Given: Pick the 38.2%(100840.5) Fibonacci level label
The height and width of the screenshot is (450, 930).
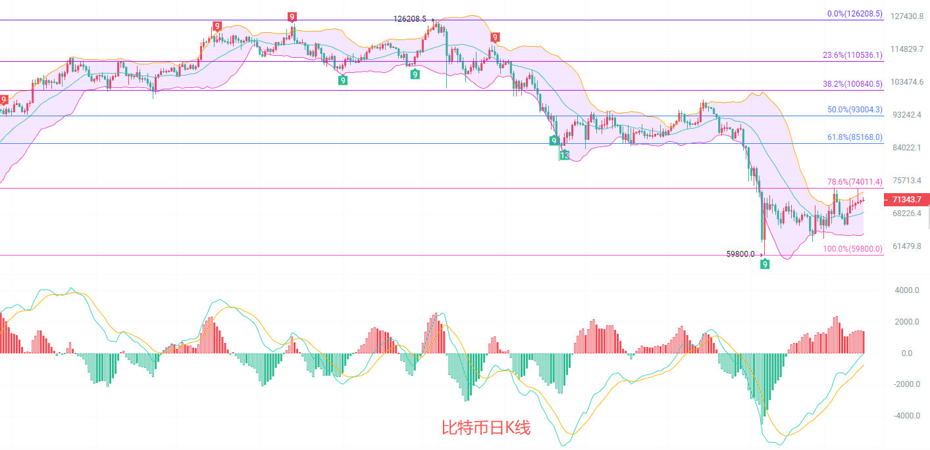Looking at the screenshot, I should (x=852, y=84).
